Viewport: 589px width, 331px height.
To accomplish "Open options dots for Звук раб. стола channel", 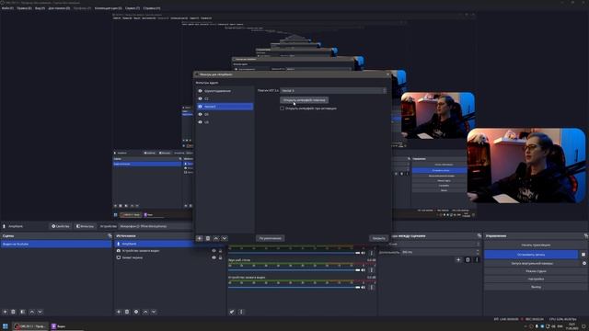I will tap(372, 269).
